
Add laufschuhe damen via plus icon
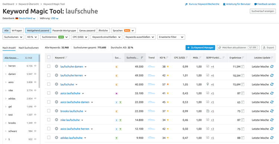point(57,66)
